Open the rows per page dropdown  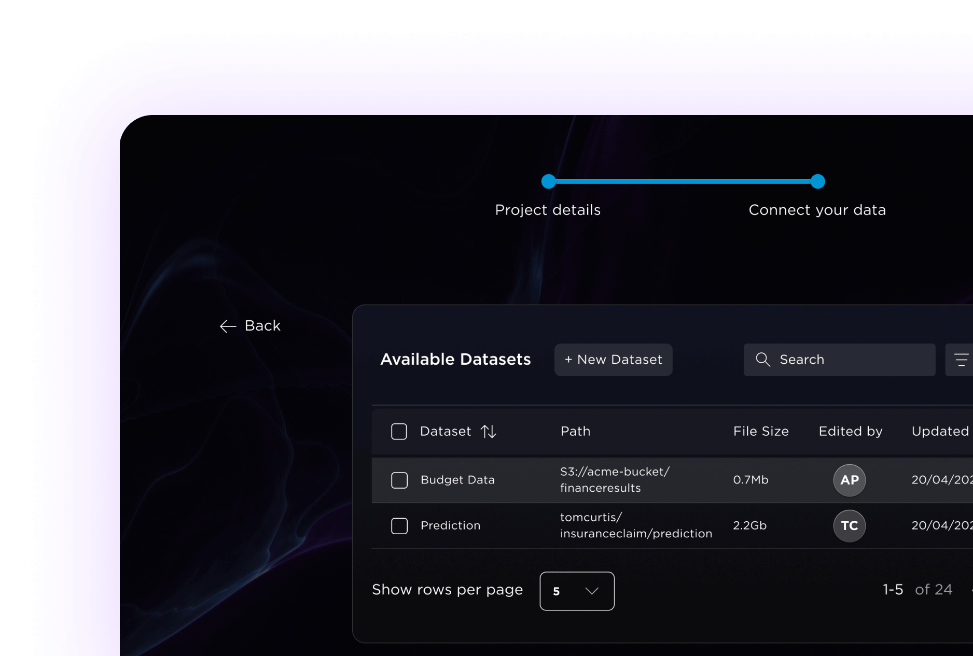click(x=576, y=591)
